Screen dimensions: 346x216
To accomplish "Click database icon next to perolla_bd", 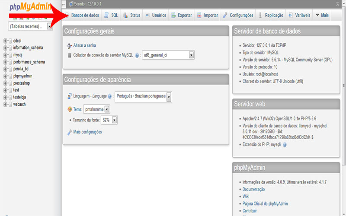I will click(x=10, y=69).
